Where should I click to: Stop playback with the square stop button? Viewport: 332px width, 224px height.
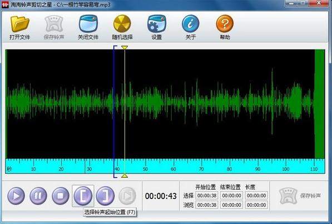pyautogui.click(x=61, y=196)
